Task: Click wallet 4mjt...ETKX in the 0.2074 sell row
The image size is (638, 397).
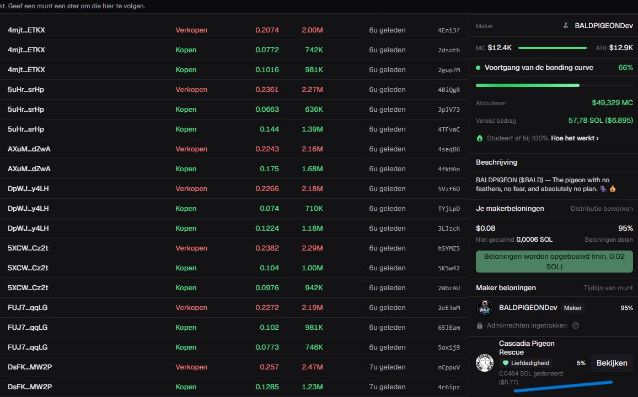Action: [x=26, y=30]
